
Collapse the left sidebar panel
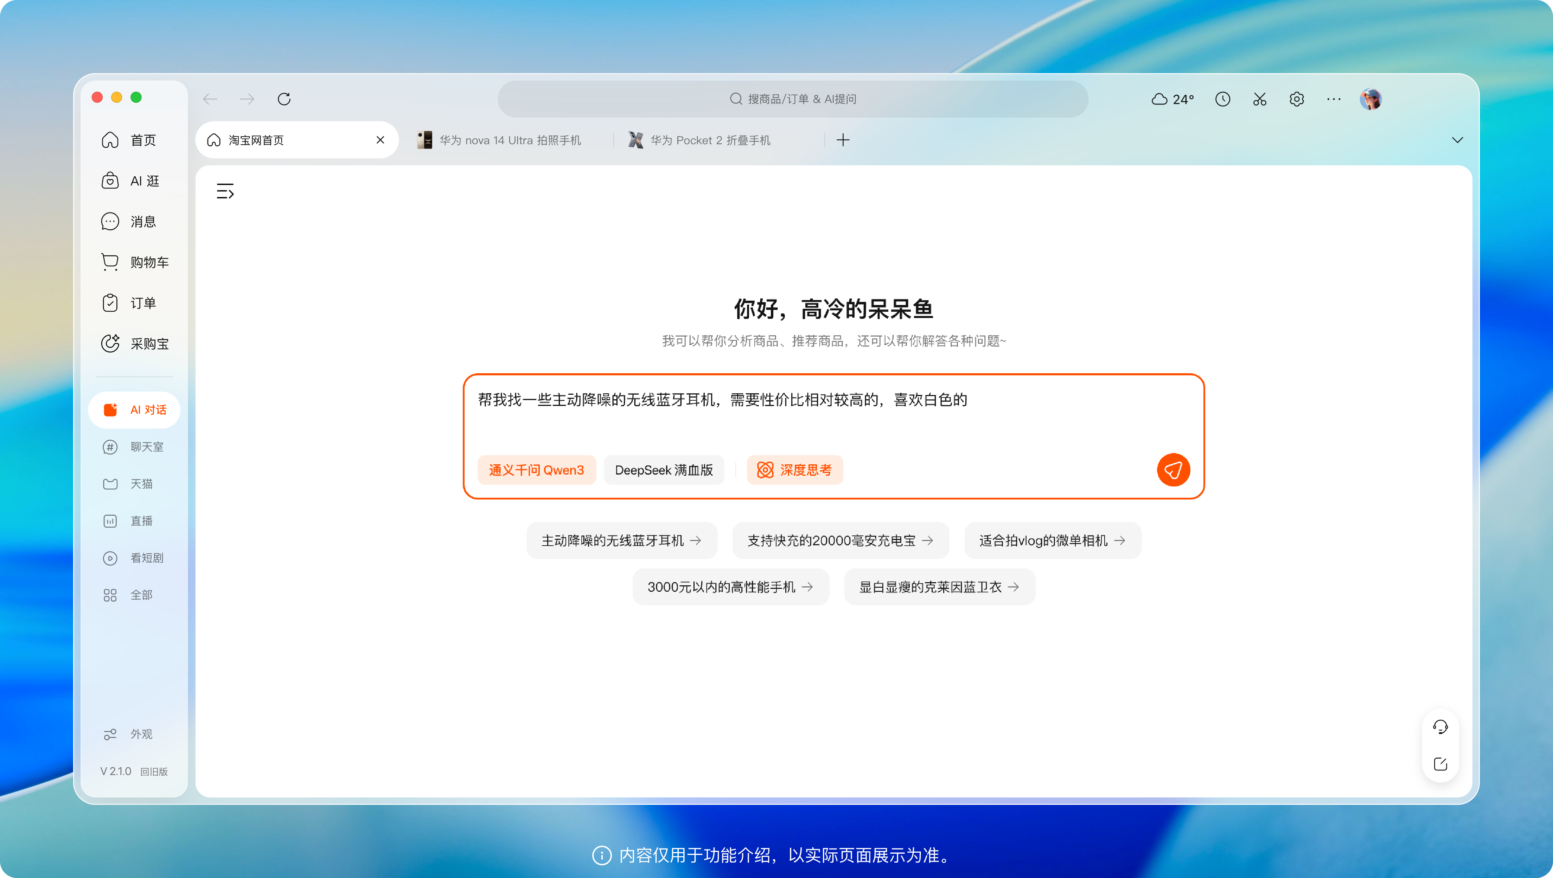click(x=225, y=191)
